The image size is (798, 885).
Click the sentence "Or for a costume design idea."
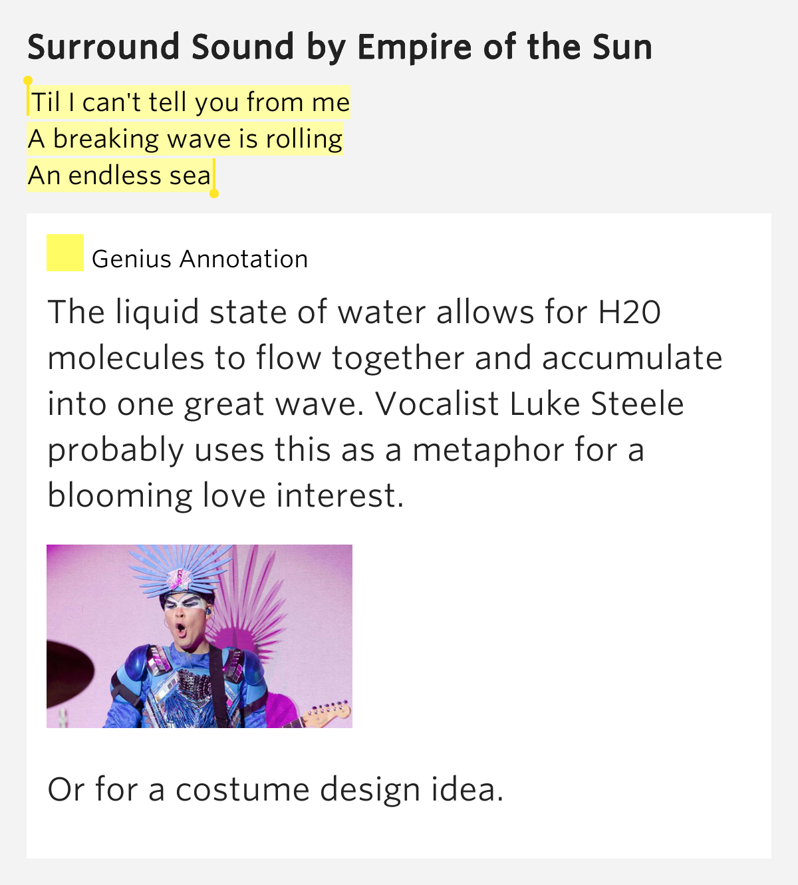tap(275, 789)
